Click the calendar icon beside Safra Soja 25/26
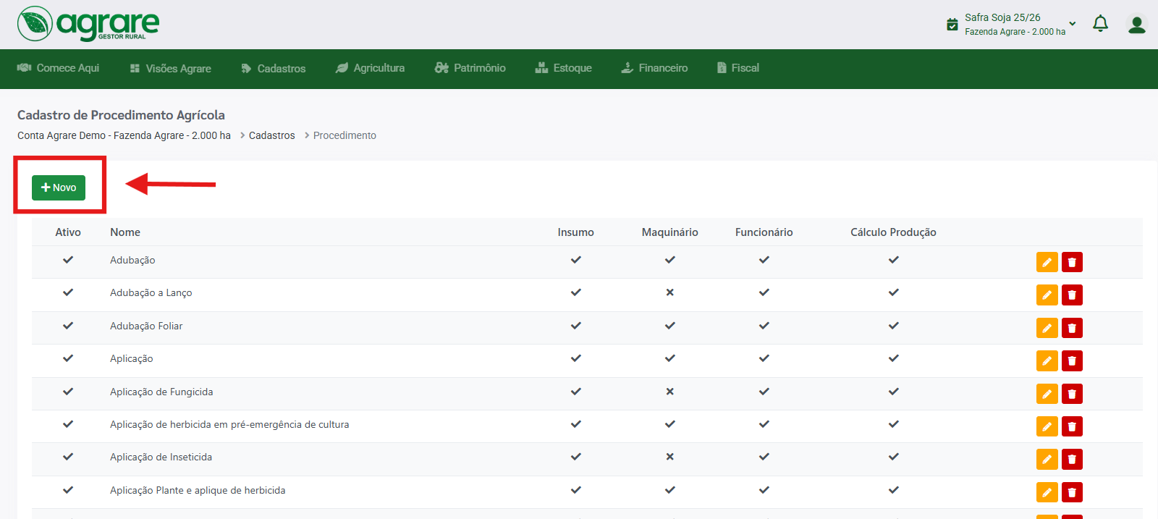 (952, 25)
